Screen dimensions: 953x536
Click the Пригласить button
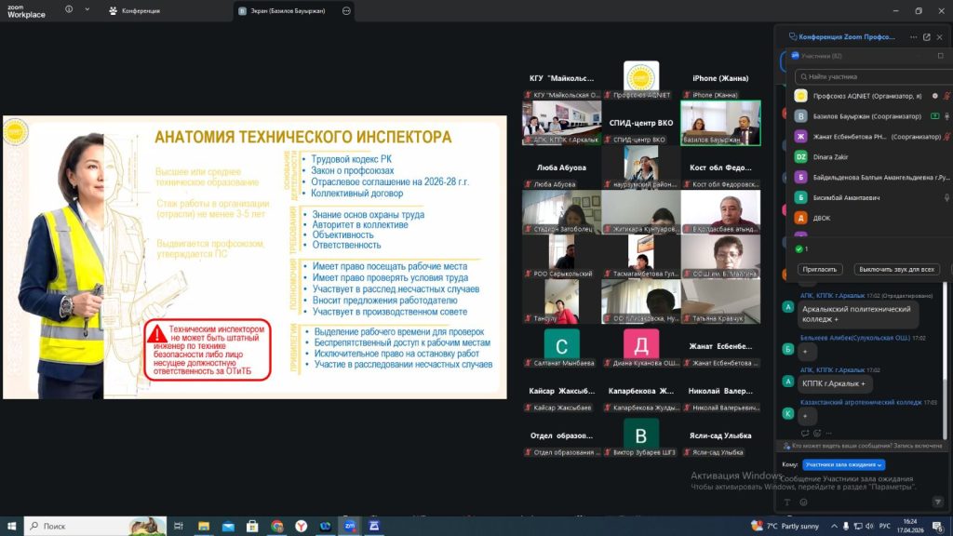point(820,269)
